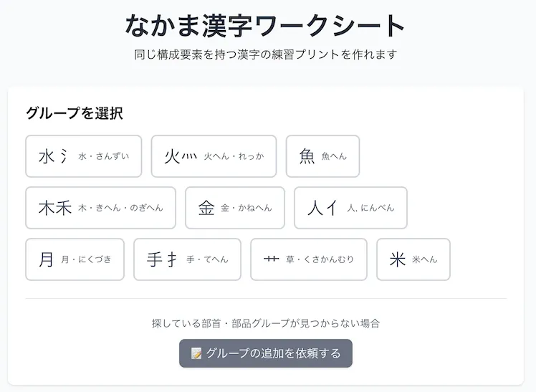Click the 金 metal kanji glyph
Screen dimensions: 536x392
pos(206,208)
